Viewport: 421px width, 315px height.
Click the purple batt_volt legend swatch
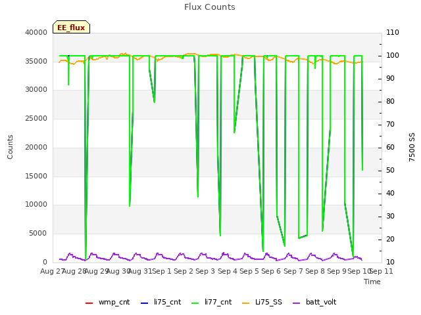[x=297, y=303]
